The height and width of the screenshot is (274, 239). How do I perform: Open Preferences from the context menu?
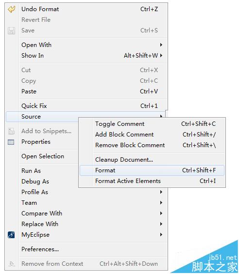(x=86, y=249)
